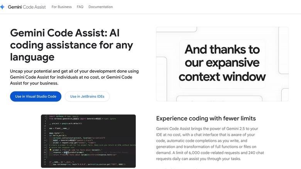Open the Gemini Code Assist home link
The width and height of the screenshot is (301, 169).
pos(27,7)
